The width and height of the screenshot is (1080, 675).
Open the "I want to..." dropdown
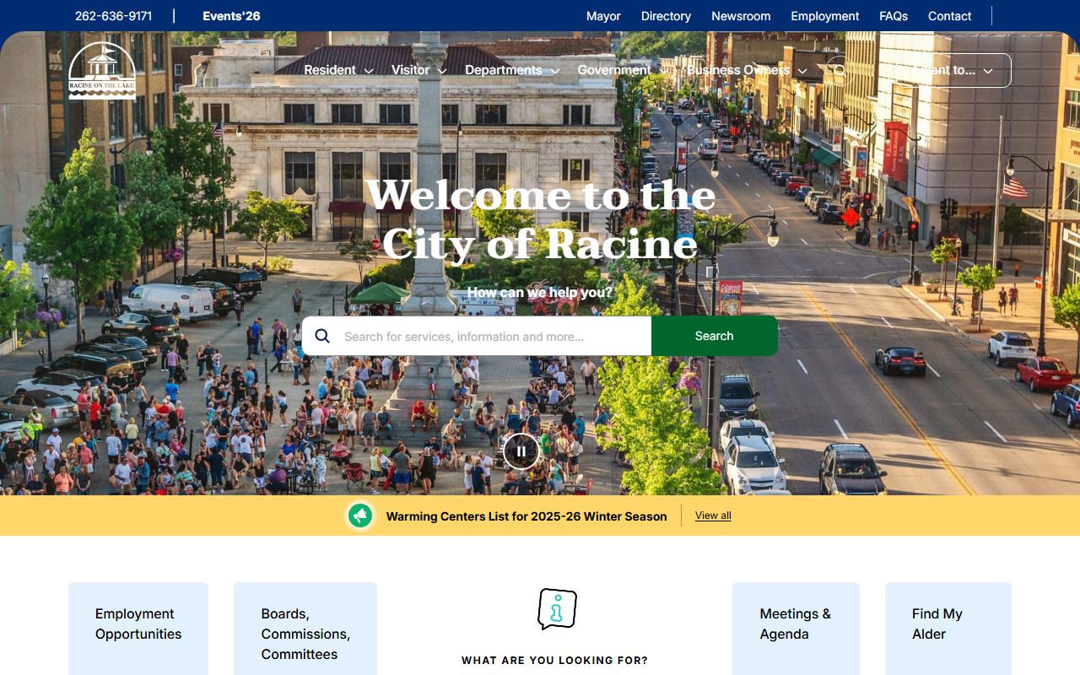pyautogui.click(x=951, y=70)
